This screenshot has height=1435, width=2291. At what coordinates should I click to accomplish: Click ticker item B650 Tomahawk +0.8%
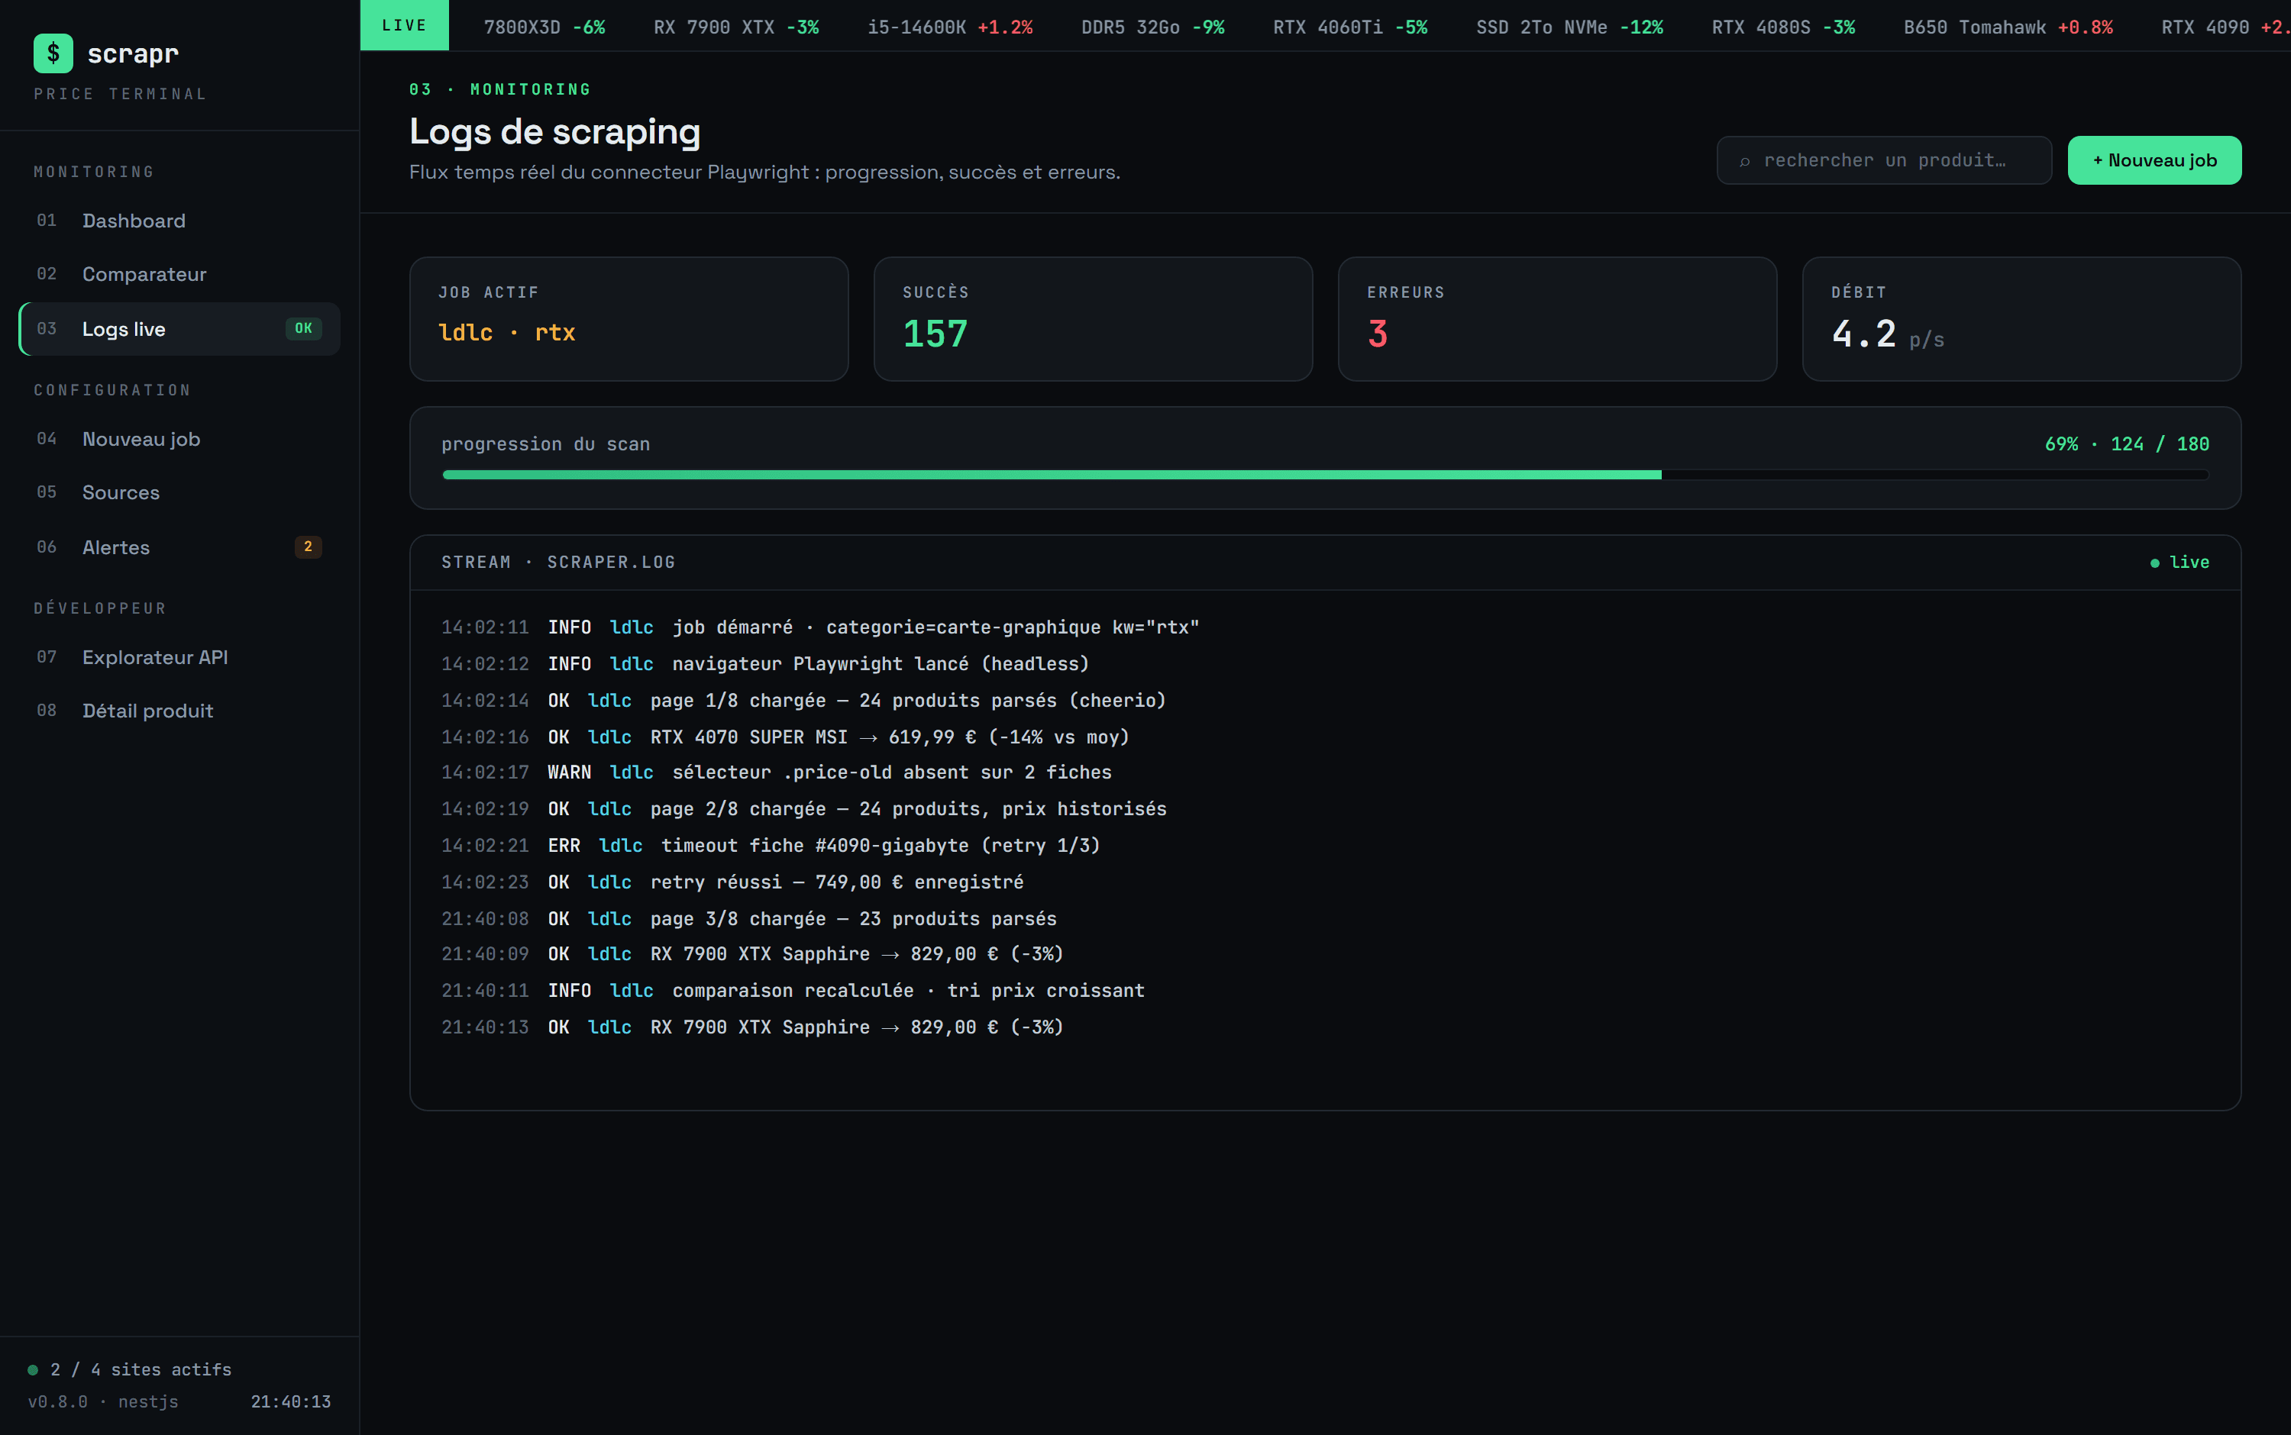point(2008,27)
